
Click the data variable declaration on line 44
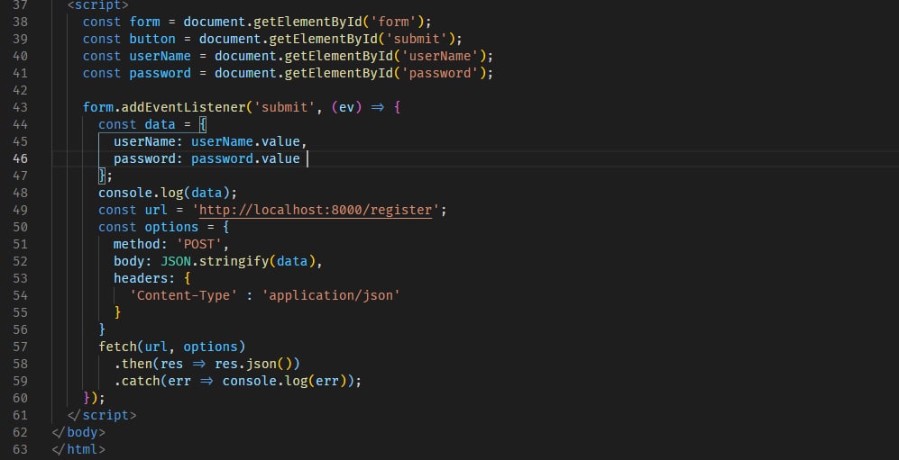click(160, 124)
